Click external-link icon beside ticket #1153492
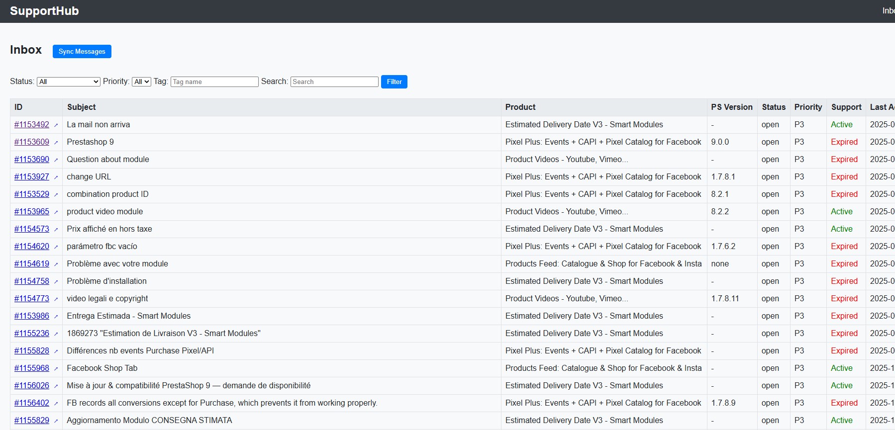895x430 pixels. 56,125
